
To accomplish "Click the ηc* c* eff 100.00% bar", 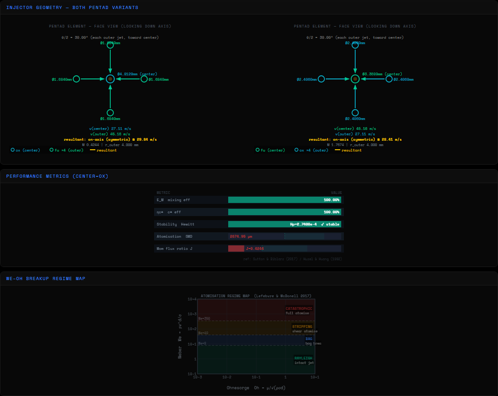I will pyautogui.click(x=285, y=212).
